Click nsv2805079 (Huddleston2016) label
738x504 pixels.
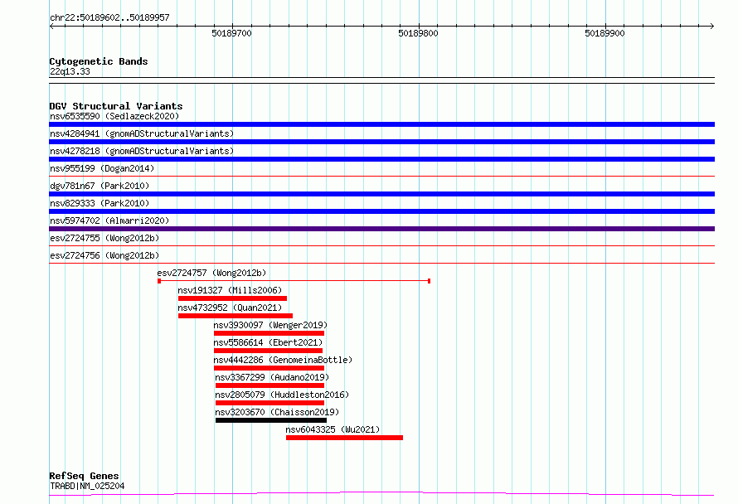click(282, 395)
